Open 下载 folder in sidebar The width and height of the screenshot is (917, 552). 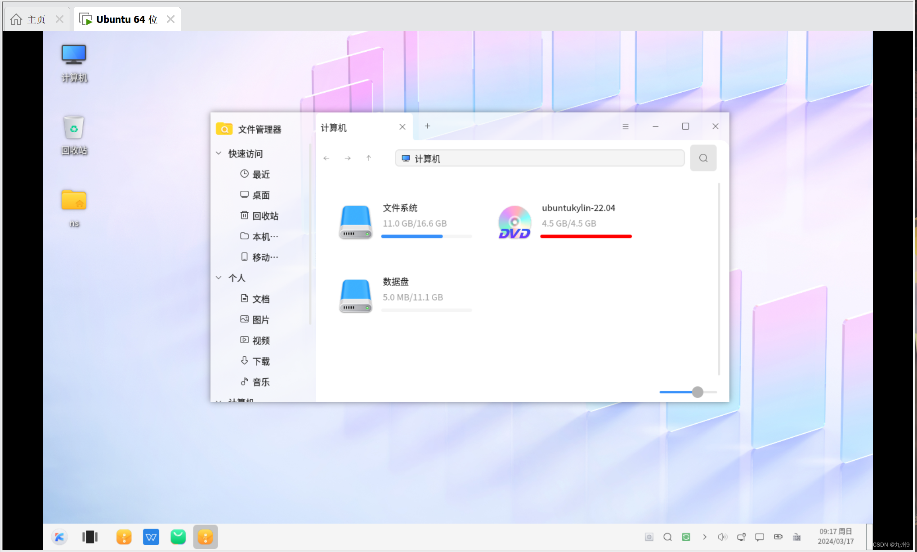pyautogui.click(x=260, y=361)
